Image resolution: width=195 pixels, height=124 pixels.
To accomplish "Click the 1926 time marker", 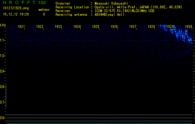I will click(114, 26).
